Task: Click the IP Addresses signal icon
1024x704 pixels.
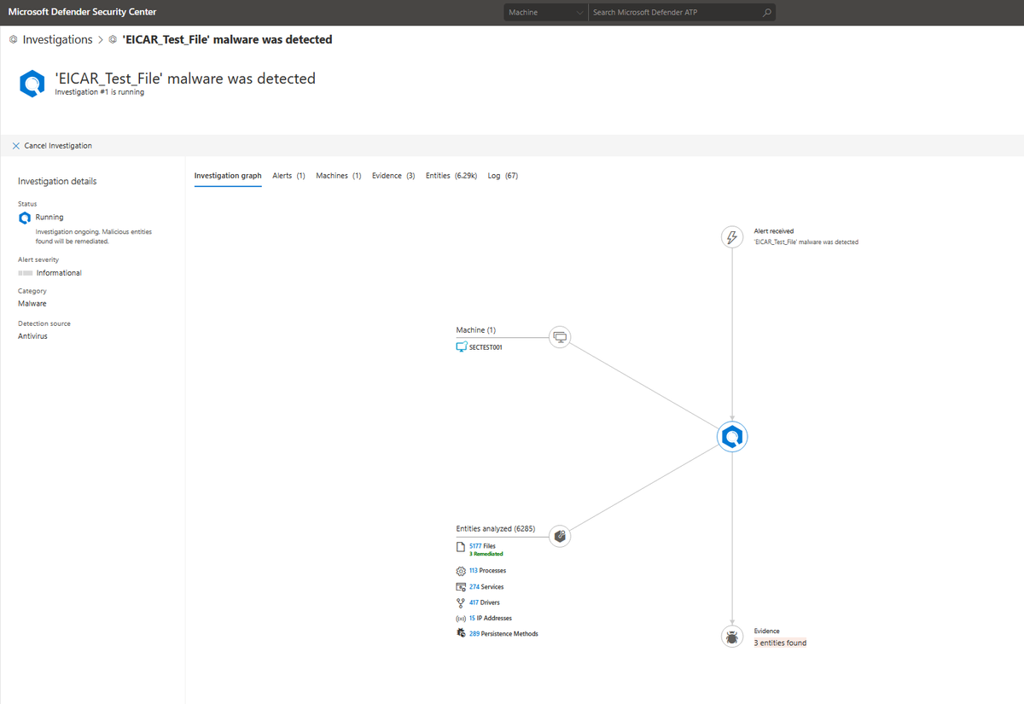Action: click(x=461, y=618)
